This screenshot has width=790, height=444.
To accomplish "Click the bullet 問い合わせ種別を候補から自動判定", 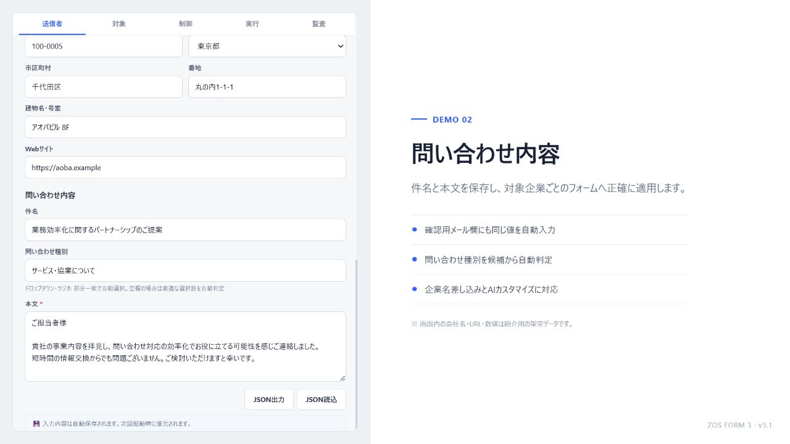I will (x=488, y=260).
